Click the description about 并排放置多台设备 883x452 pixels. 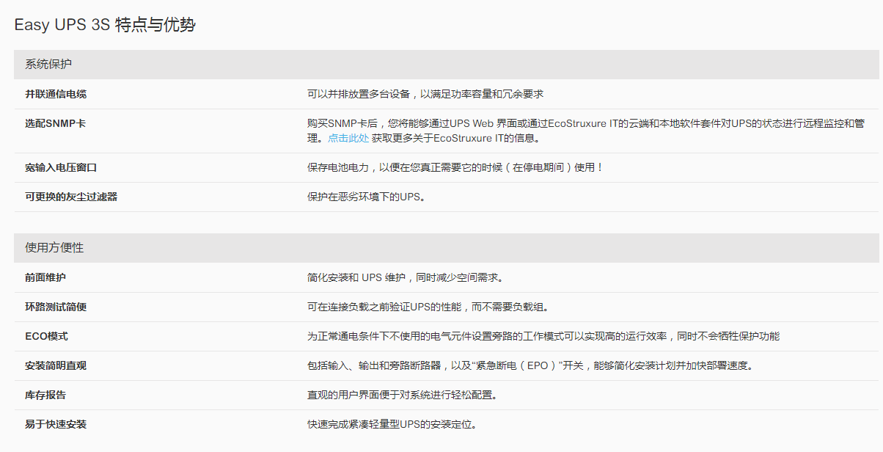tap(425, 94)
